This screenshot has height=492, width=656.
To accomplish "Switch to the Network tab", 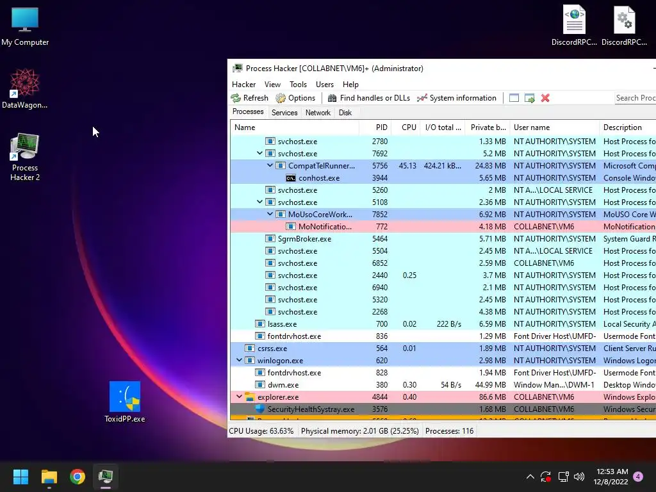I will click(x=318, y=113).
